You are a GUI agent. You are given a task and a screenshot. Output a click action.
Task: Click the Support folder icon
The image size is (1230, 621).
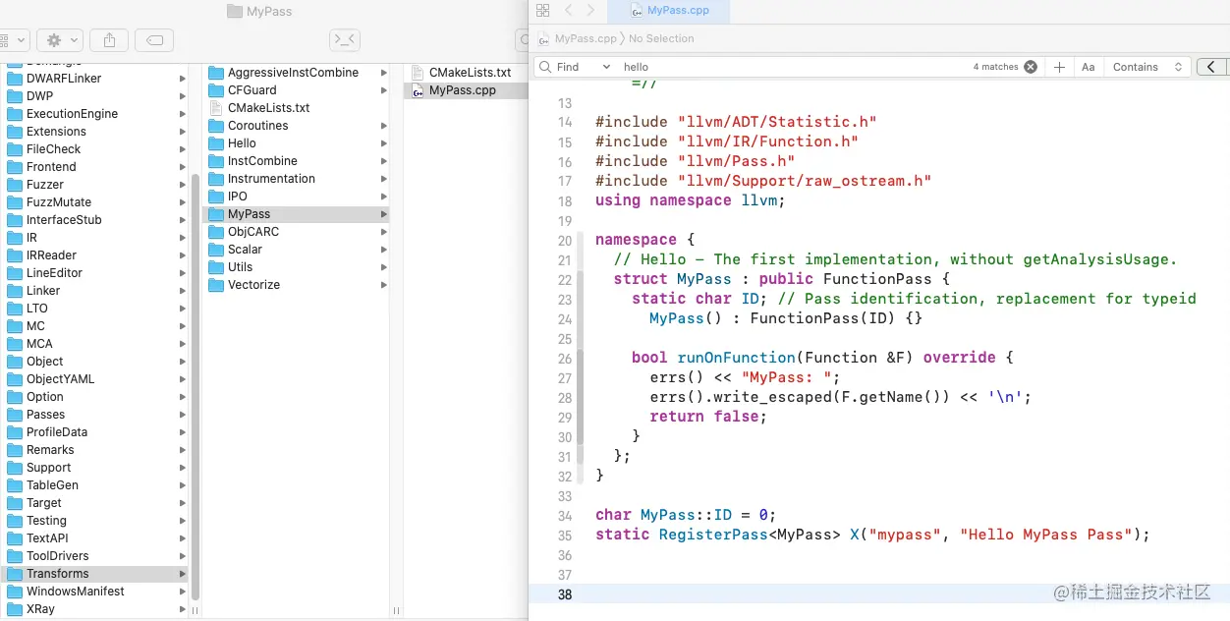pyautogui.click(x=15, y=468)
